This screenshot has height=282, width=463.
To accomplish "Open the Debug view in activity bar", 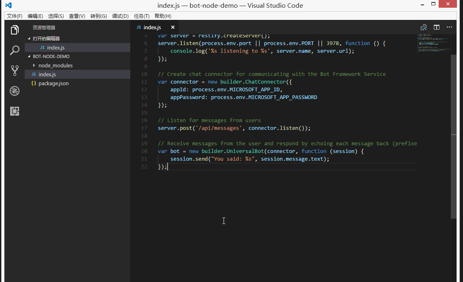I will [15, 91].
